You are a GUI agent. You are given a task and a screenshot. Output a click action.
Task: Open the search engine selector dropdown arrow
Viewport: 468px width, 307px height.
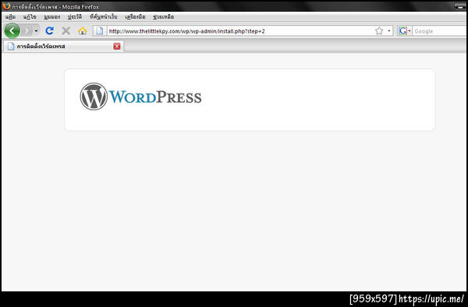[x=409, y=30]
